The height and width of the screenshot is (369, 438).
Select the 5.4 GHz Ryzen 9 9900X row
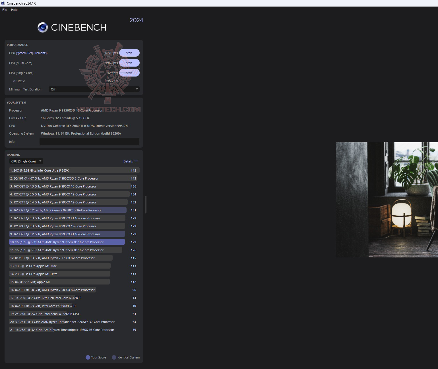pos(74,202)
